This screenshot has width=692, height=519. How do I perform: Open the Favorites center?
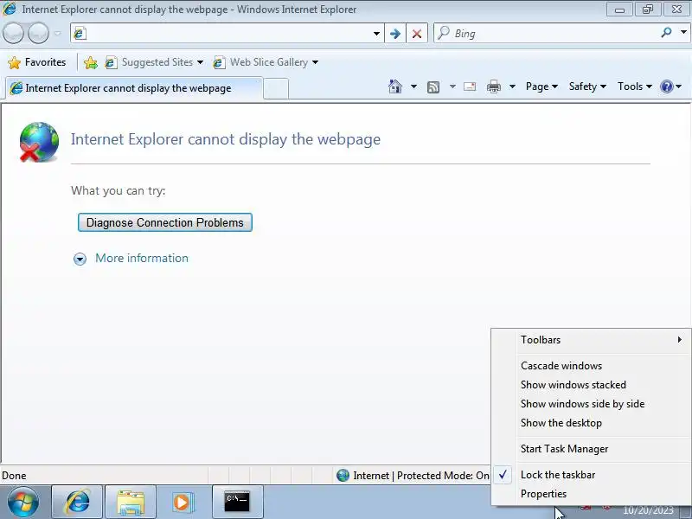[x=37, y=62]
